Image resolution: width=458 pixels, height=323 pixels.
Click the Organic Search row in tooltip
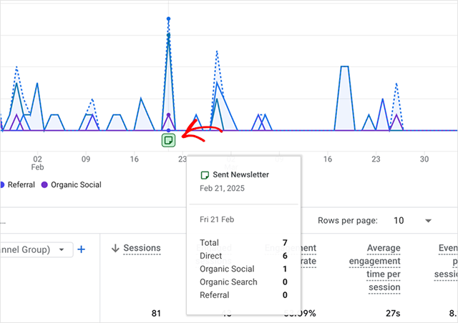pyautogui.click(x=243, y=282)
